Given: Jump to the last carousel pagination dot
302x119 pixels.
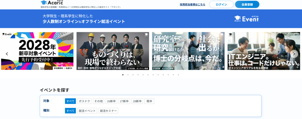Looking at the screenshot, I should pyautogui.click(x=178, y=75).
